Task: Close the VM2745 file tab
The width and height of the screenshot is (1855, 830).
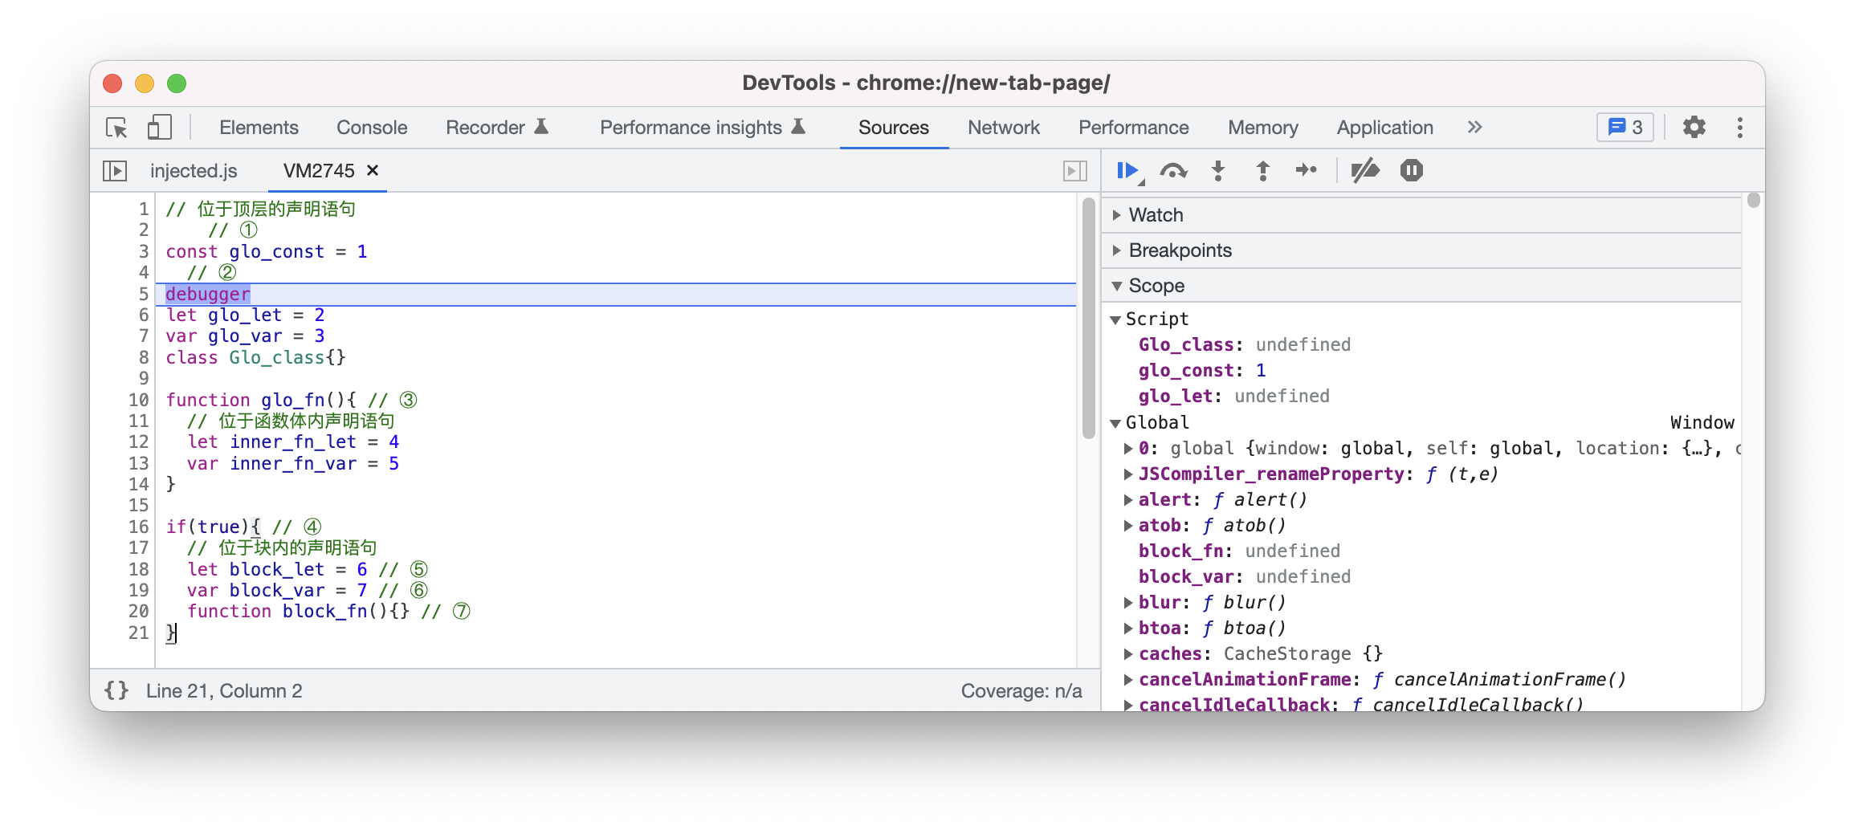Action: (373, 171)
